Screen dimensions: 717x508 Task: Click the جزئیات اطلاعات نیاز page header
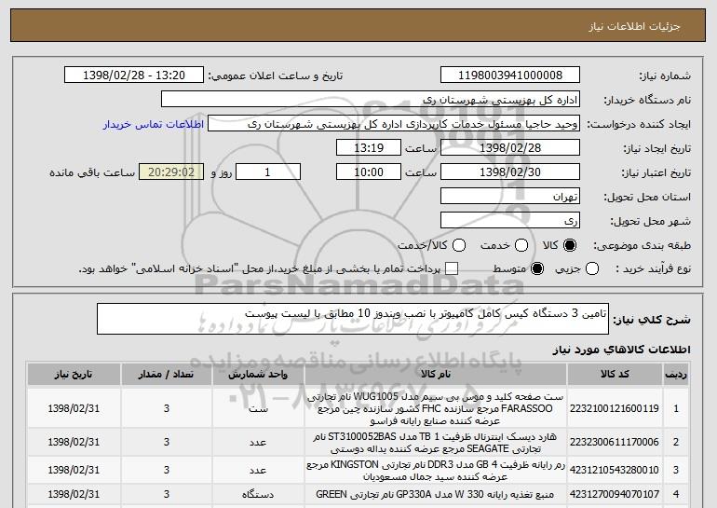pyautogui.click(x=634, y=26)
